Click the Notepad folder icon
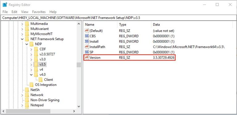237x115 pixels. (27, 105)
